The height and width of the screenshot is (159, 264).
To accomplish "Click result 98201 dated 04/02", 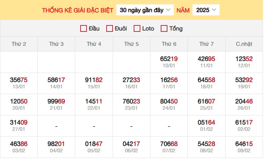I will (x=56, y=144).
